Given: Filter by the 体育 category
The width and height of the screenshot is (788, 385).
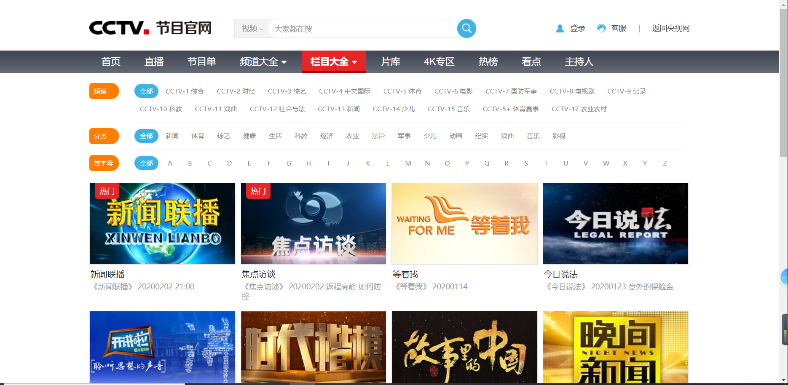Looking at the screenshot, I should coord(198,136).
